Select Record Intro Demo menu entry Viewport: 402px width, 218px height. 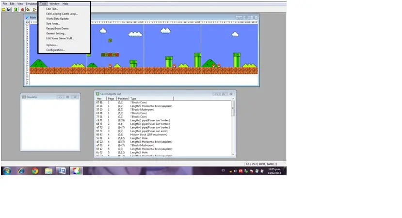click(x=57, y=28)
